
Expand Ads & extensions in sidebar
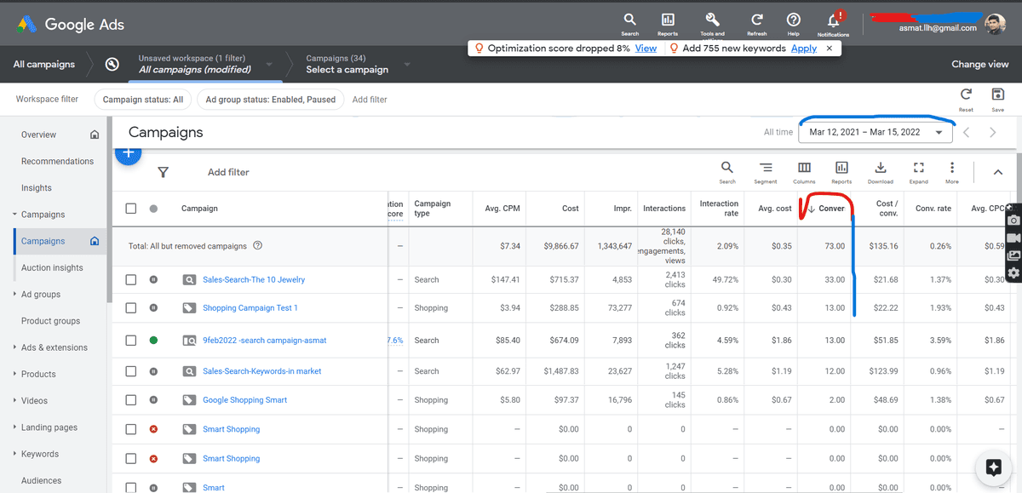pos(15,347)
